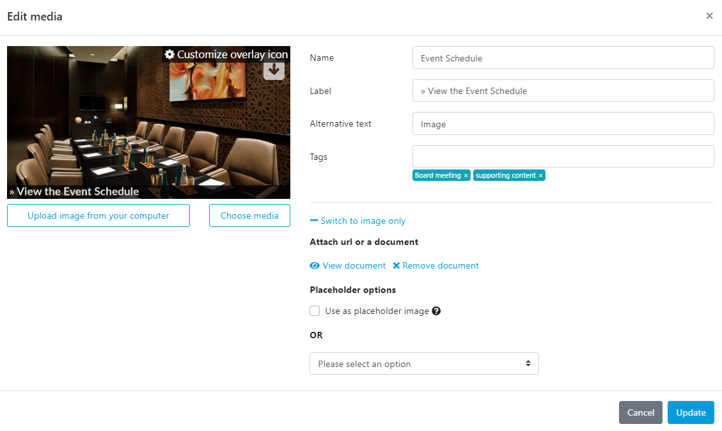Close the Edit media dialog
The image size is (722, 431).
click(x=710, y=16)
